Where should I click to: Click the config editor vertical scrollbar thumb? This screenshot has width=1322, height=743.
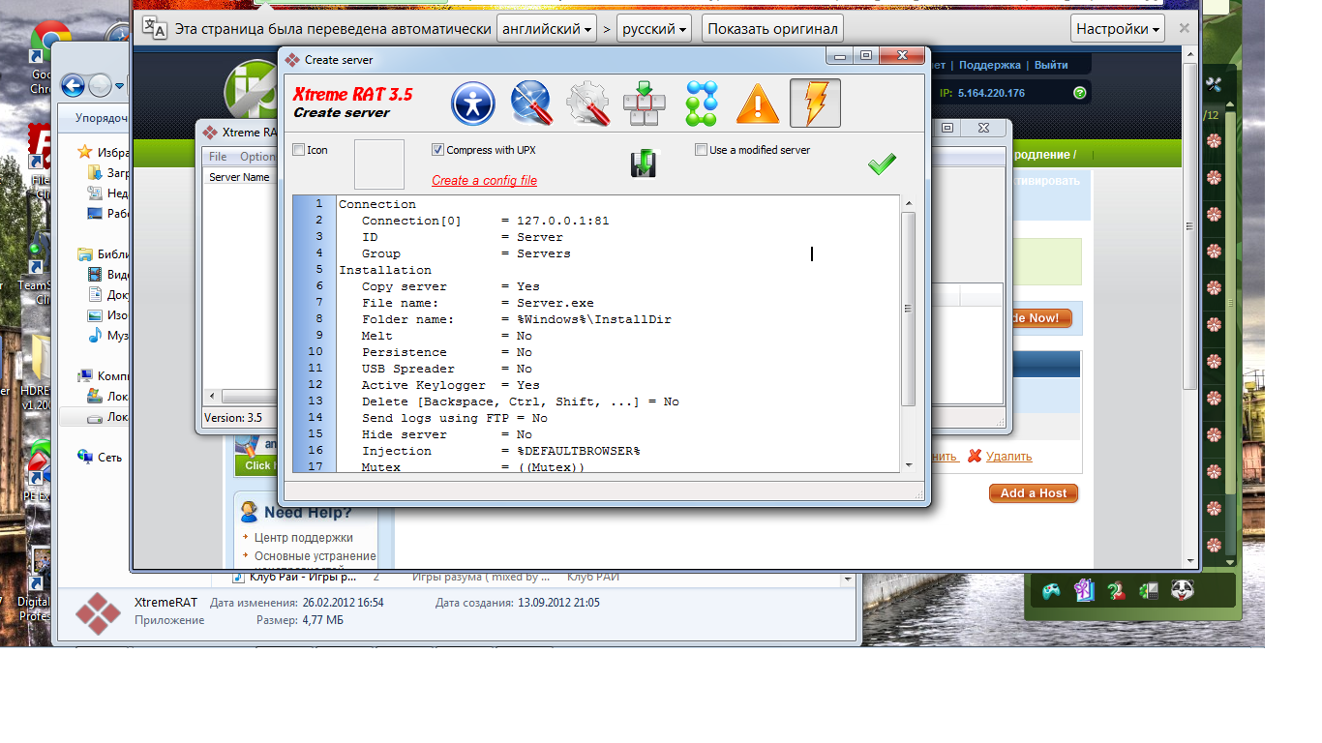click(x=908, y=309)
